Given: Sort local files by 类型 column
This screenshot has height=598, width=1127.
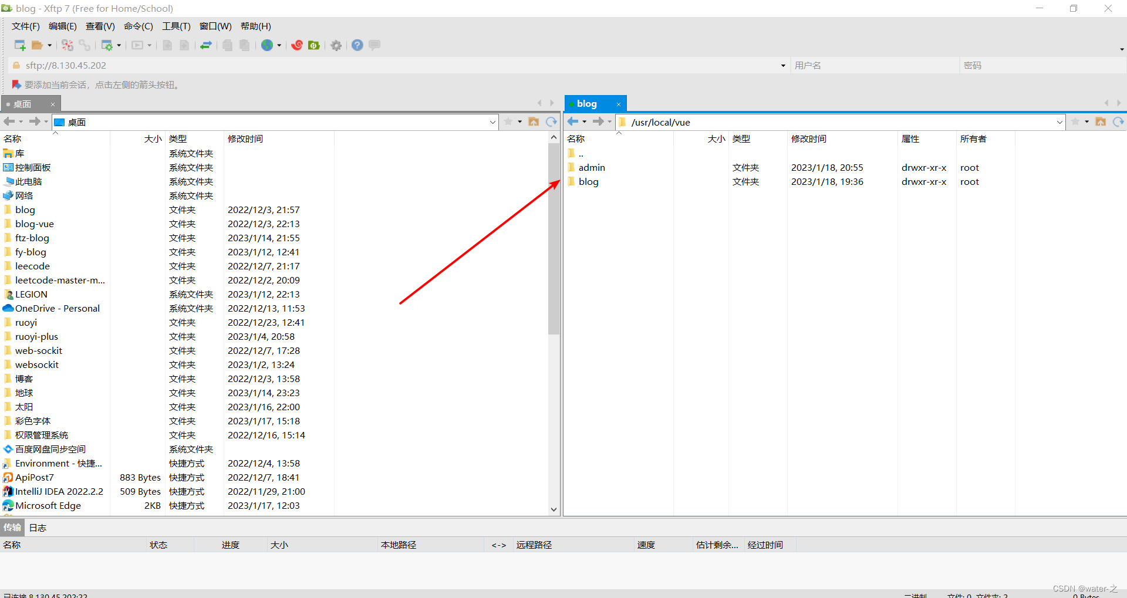Looking at the screenshot, I should click(194, 139).
